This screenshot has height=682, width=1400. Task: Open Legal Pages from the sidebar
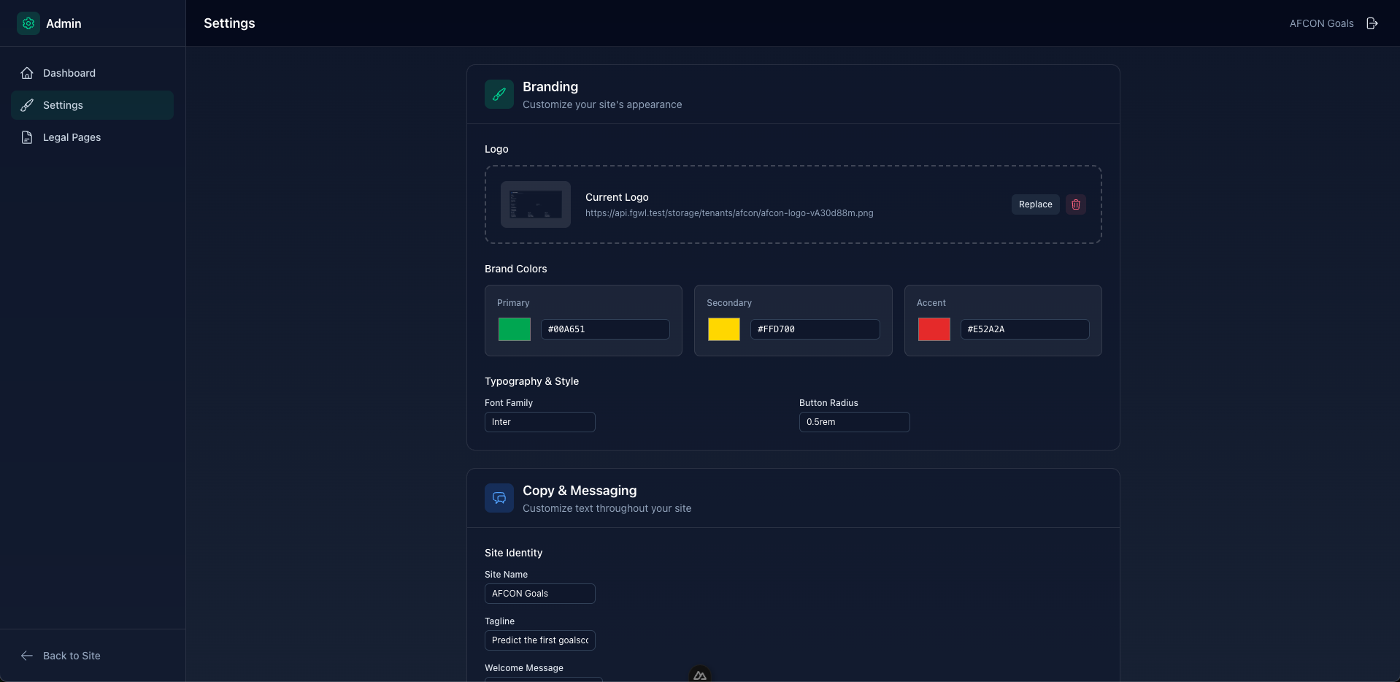(x=72, y=137)
